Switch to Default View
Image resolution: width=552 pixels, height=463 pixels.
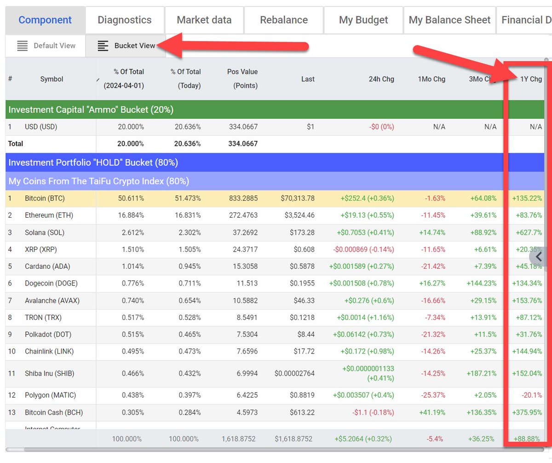(x=46, y=46)
